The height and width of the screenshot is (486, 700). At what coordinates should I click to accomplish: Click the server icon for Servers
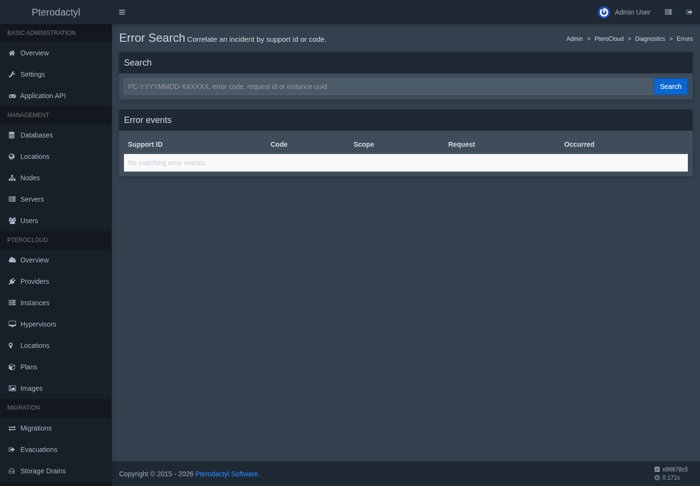point(12,199)
